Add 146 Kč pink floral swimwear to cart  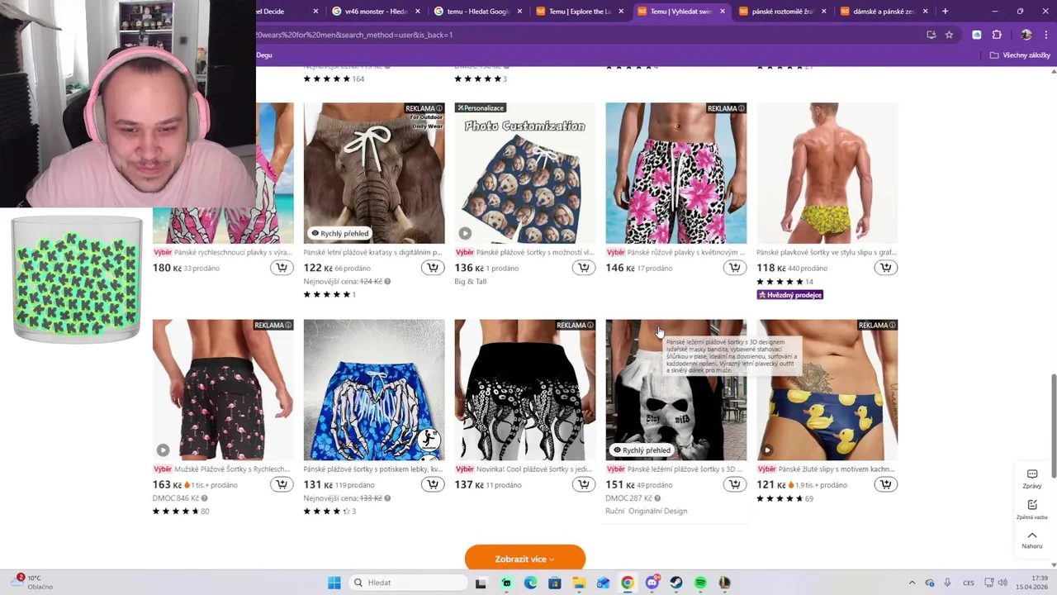coord(735,268)
